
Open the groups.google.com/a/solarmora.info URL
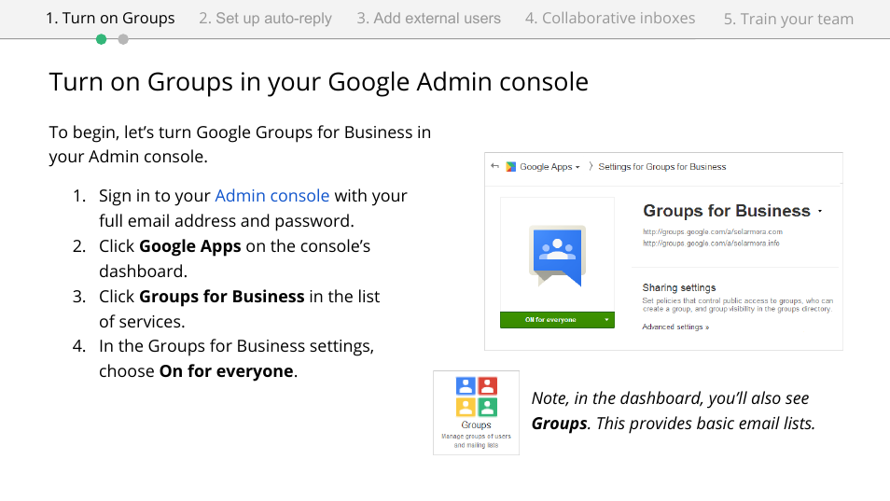pyautogui.click(x=711, y=243)
